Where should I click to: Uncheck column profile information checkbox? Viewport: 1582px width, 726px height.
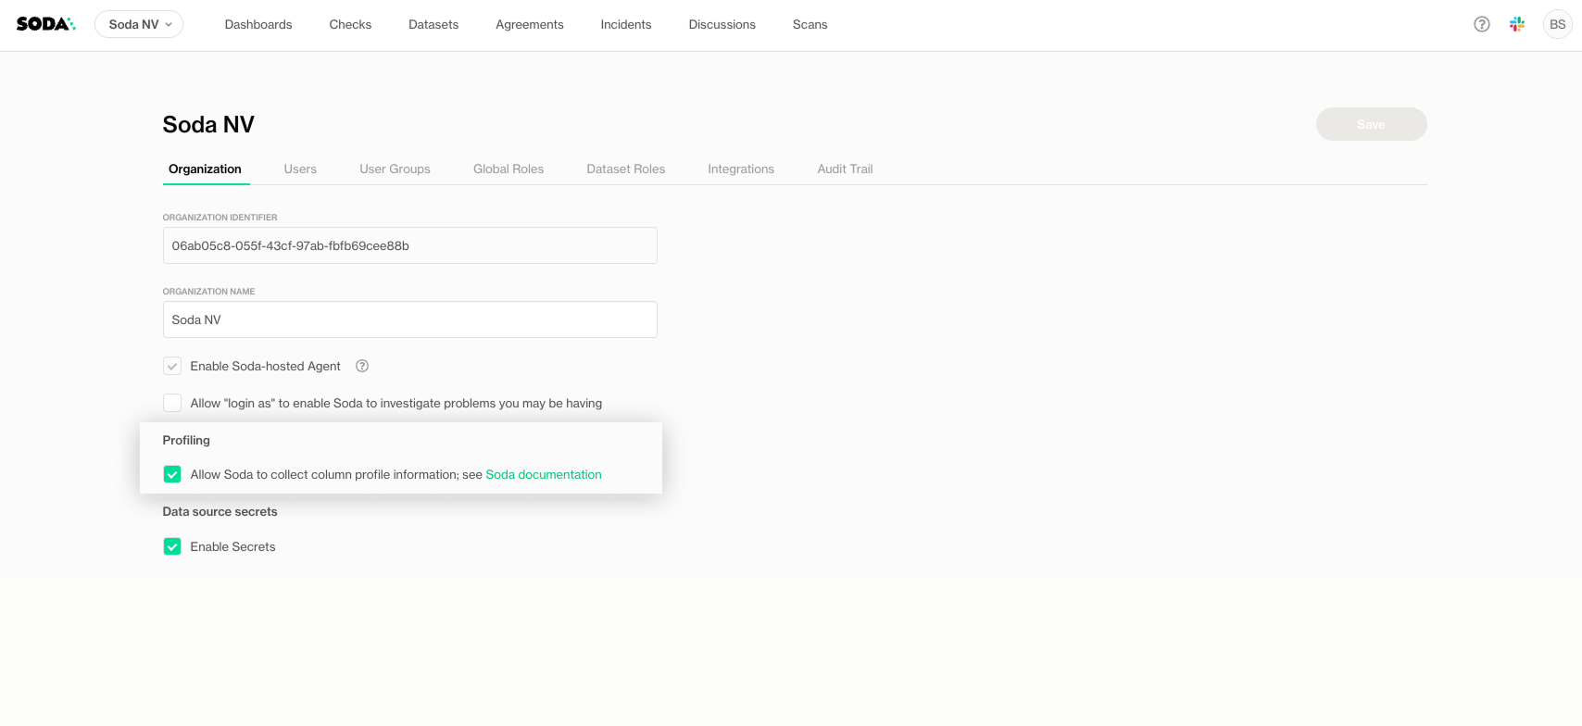[172, 474]
